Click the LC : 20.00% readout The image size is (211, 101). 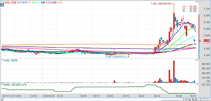(190, 9)
